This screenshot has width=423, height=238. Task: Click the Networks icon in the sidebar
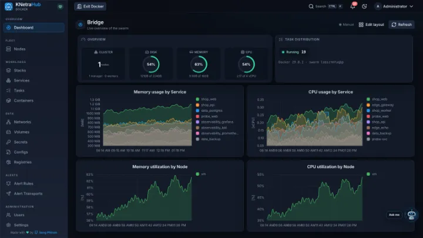[x=9, y=122]
